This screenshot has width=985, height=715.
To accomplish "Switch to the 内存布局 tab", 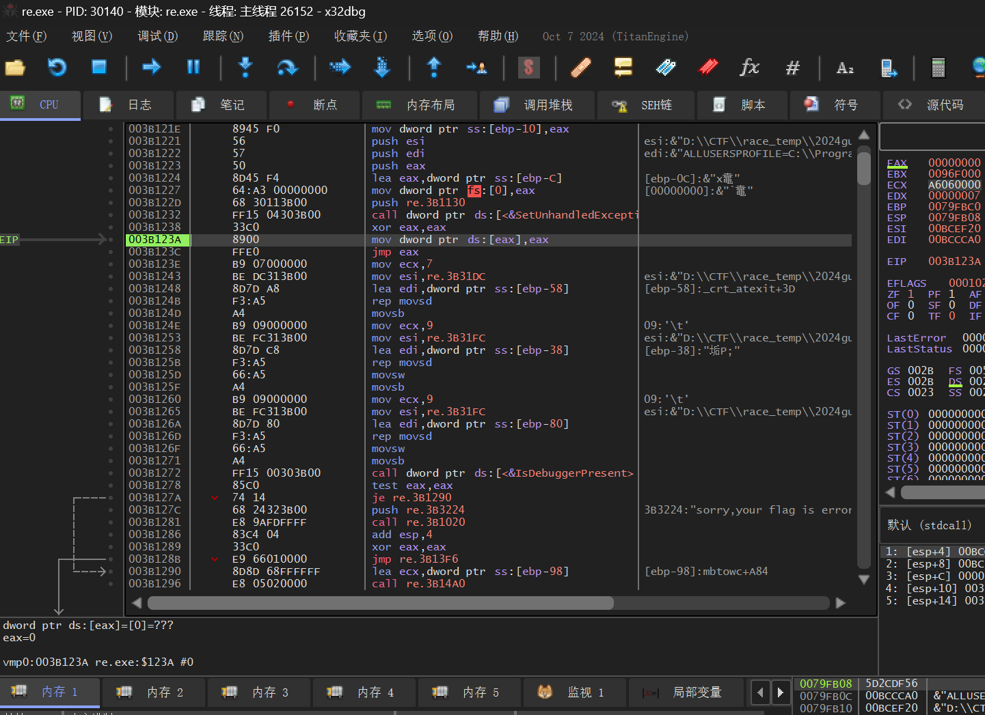I will point(419,104).
